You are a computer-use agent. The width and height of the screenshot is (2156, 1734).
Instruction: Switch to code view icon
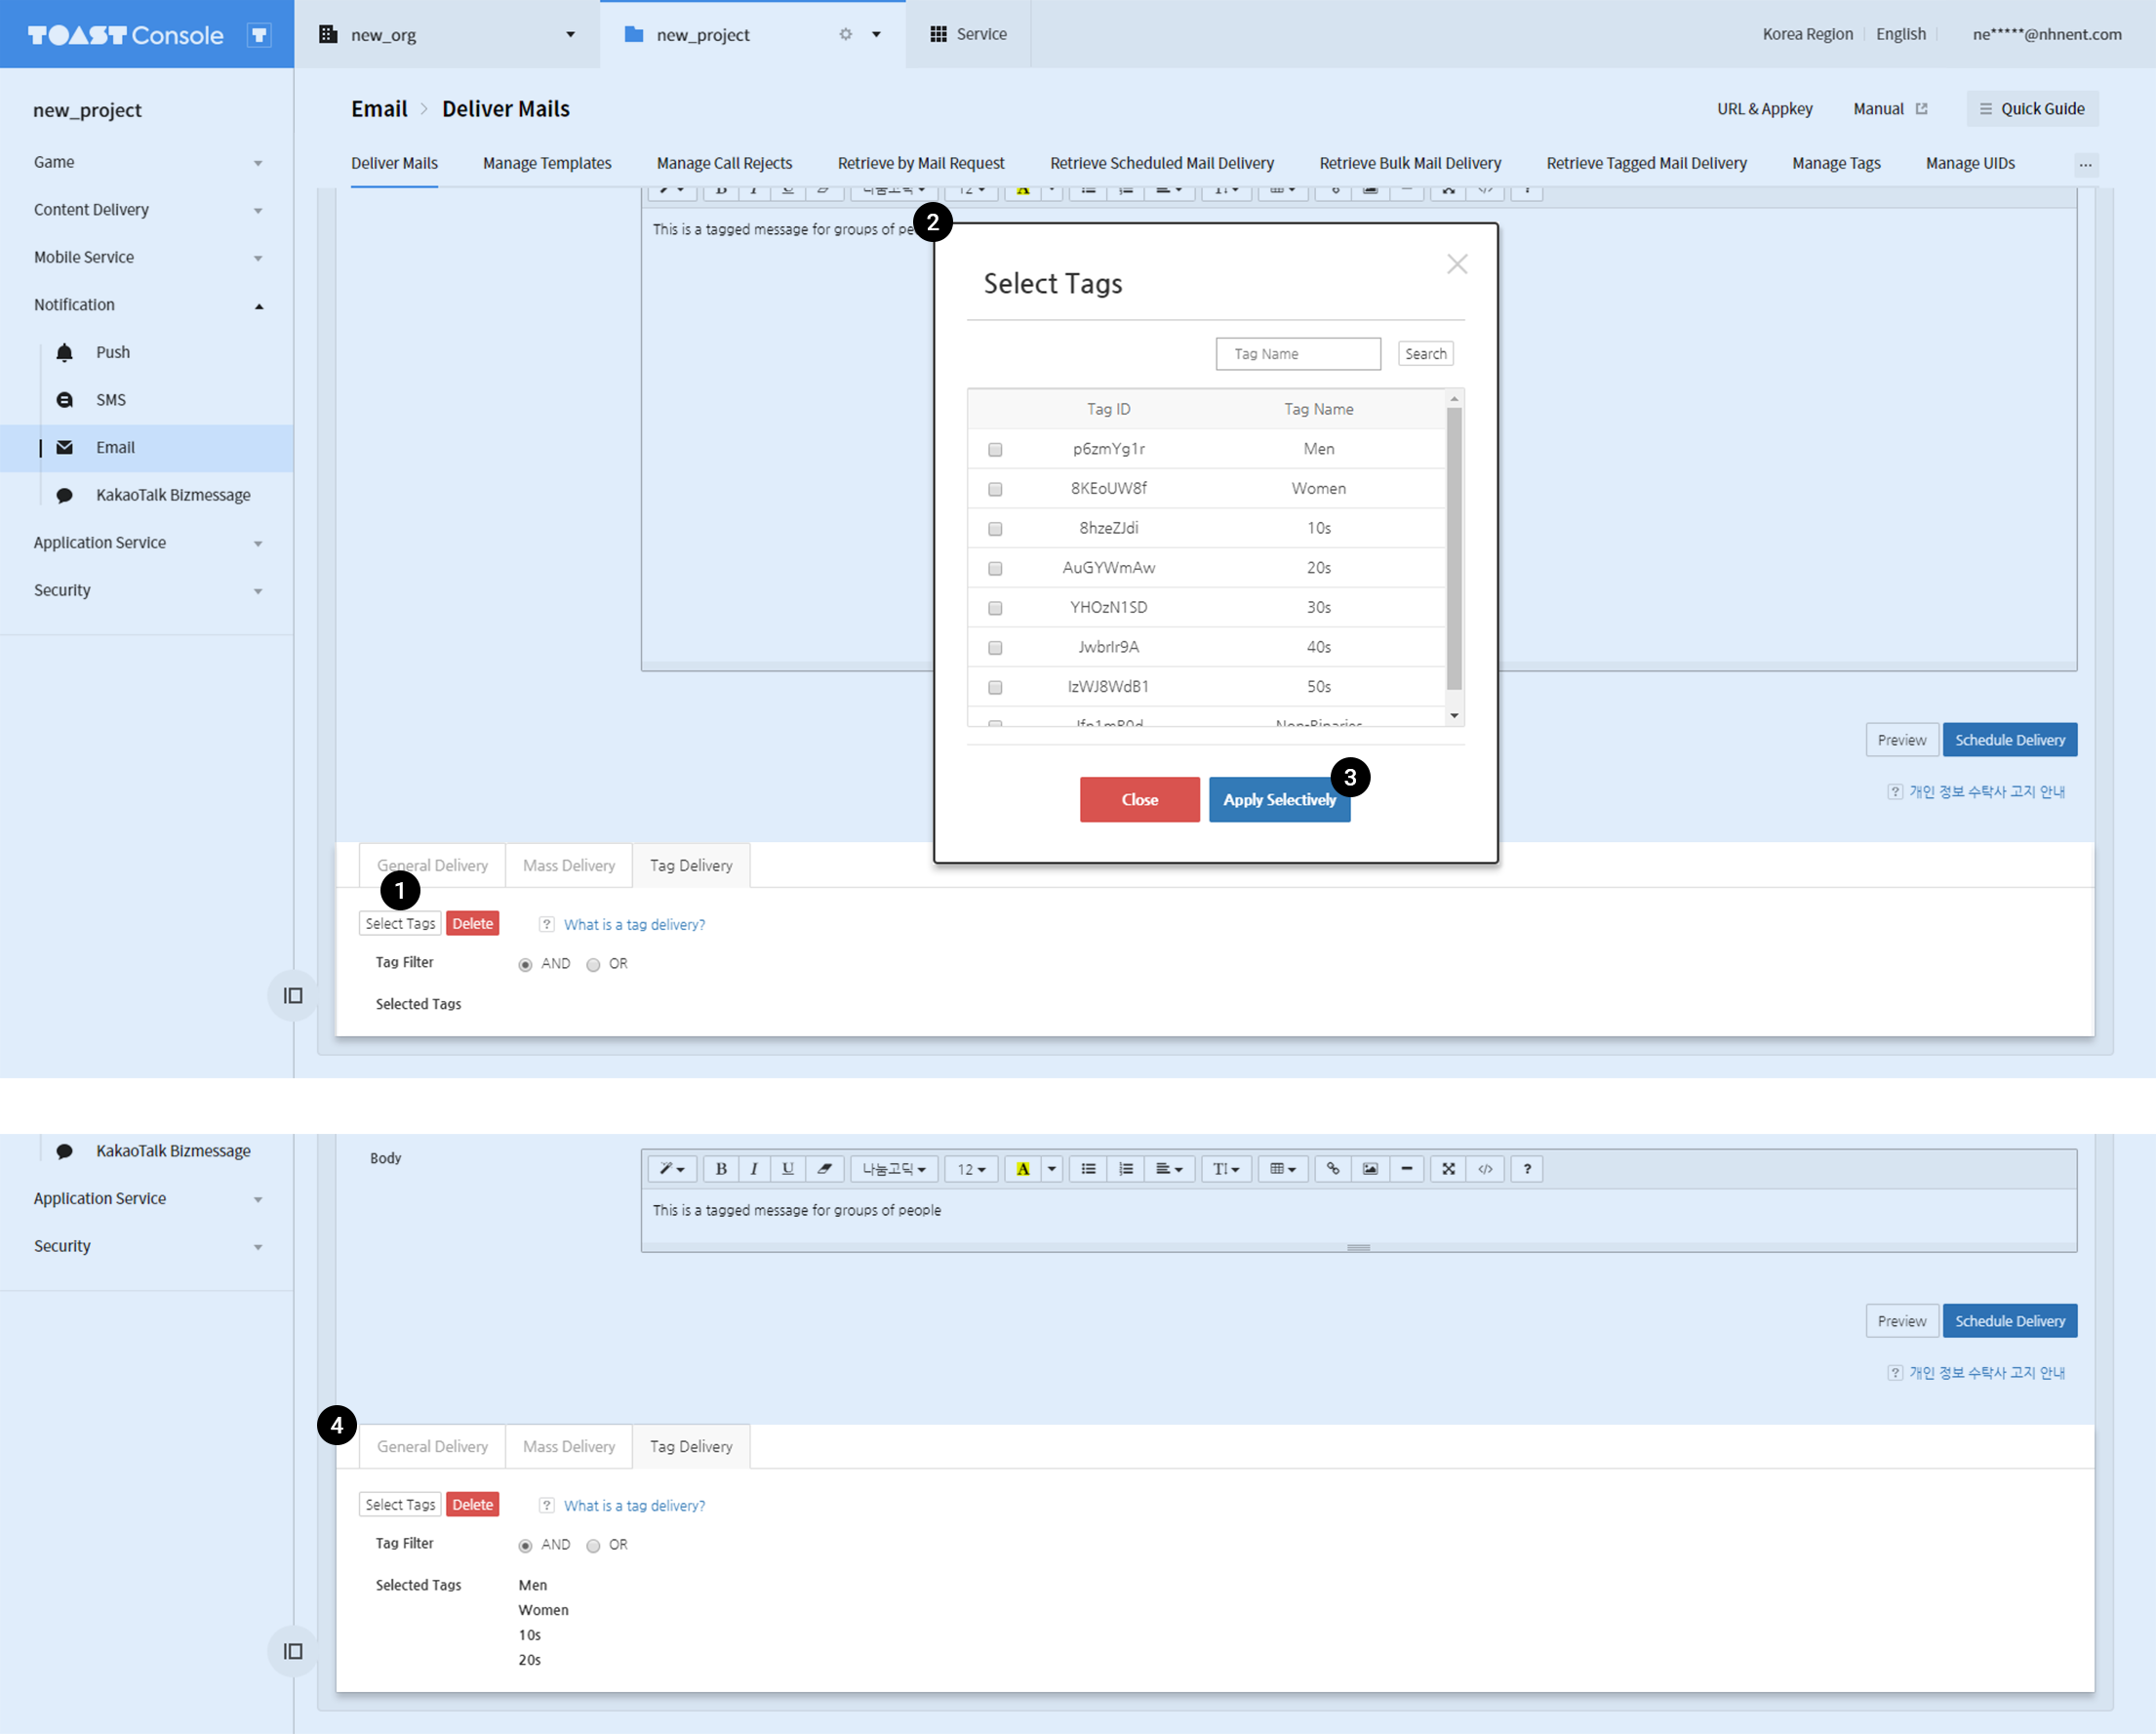point(1485,1168)
